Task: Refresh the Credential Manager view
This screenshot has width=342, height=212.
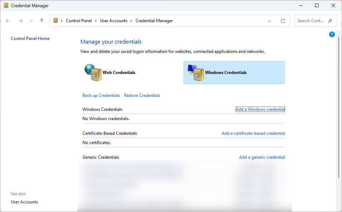Action: tap(283, 21)
